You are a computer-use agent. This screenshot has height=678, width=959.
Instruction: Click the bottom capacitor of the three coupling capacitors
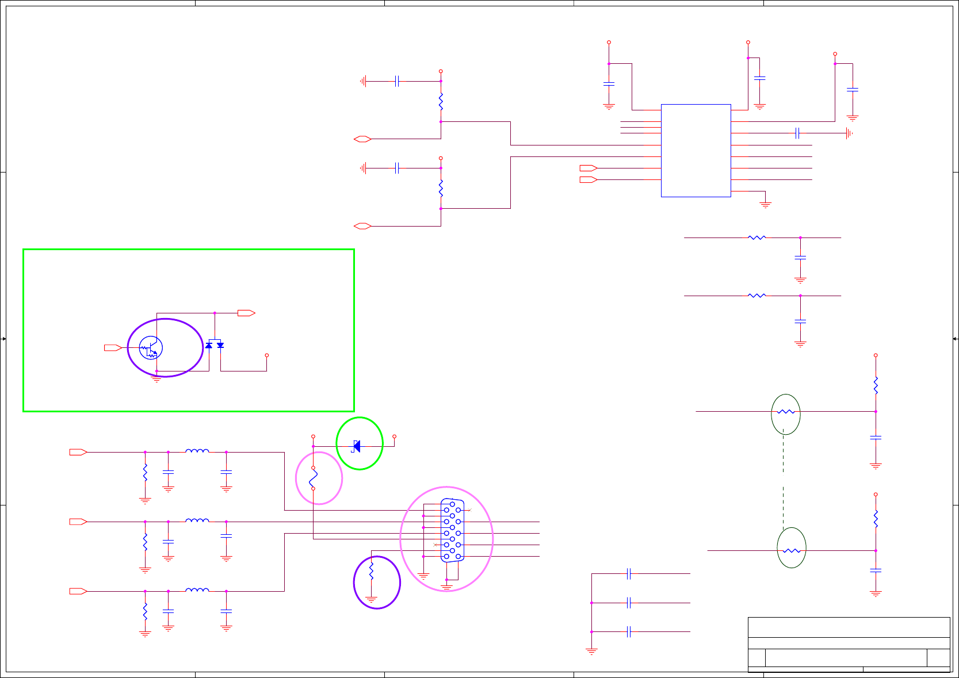[629, 631]
